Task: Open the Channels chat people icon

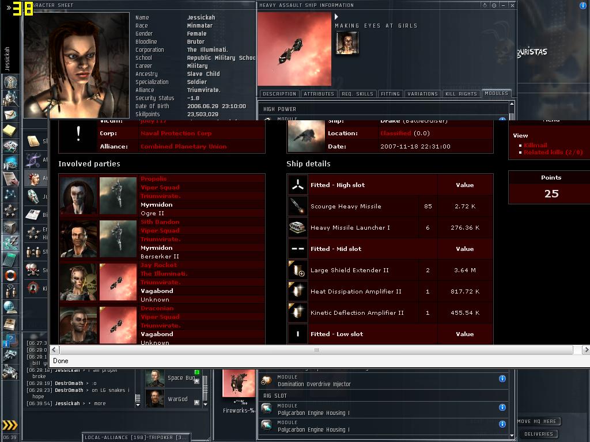Action: point(10,292)
